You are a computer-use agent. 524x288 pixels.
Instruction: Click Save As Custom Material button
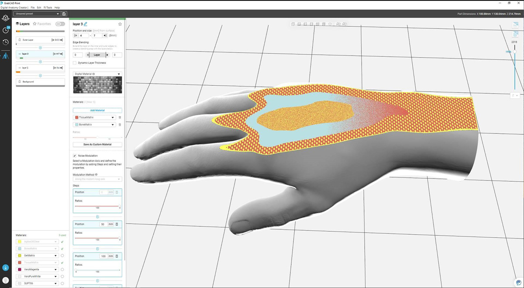(x=97, y=144)
